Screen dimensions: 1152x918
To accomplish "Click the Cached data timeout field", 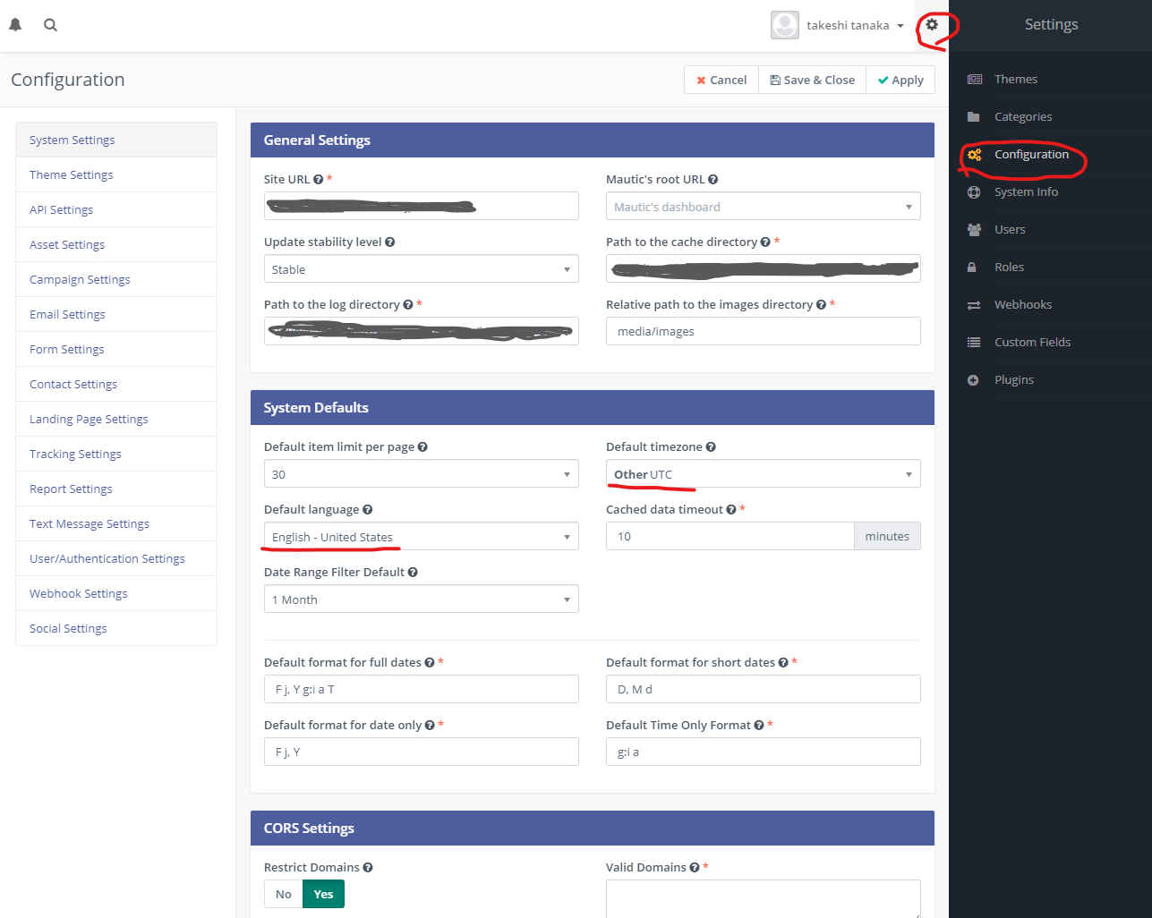I will (730, 537).
